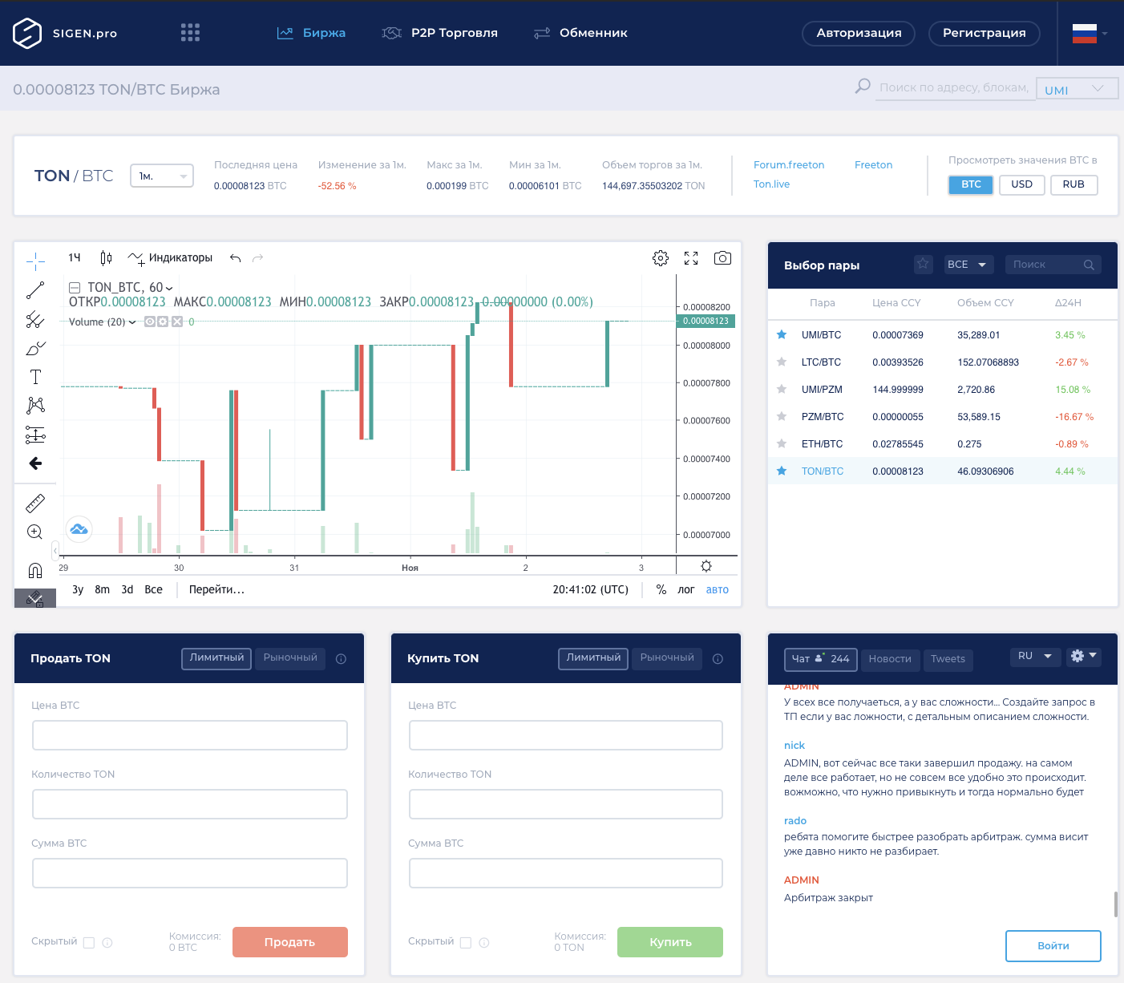
Task: Click the green Купить button
Action: [x=670, y=942]
